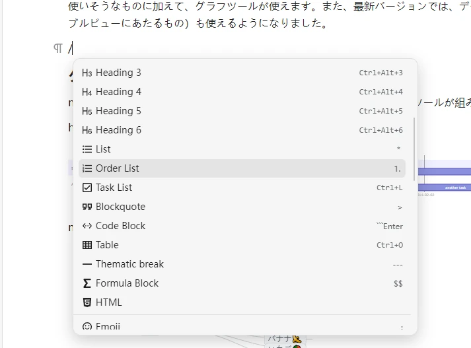Click the H4 heading icon
This screenshot has width=471, height=348.
(87, 92)
